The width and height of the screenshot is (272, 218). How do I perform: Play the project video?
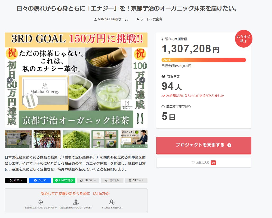click(x=76, y=80)
